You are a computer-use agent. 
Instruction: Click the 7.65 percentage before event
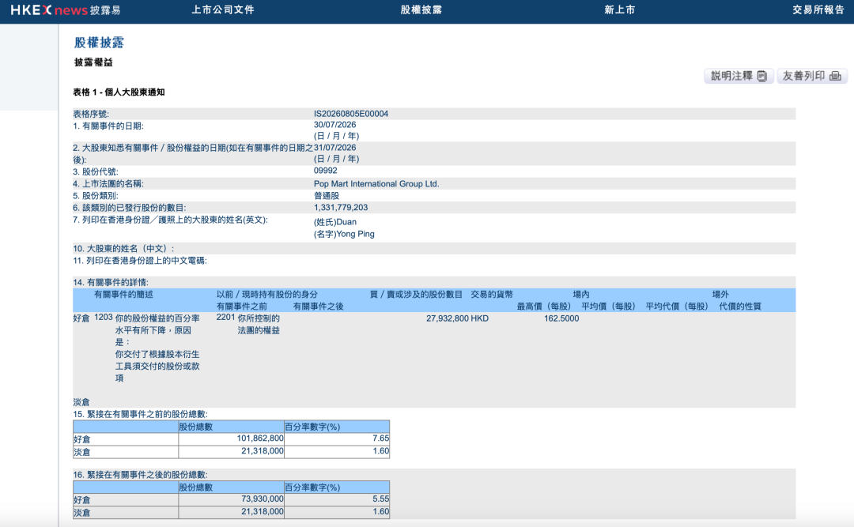pos(380,439)
